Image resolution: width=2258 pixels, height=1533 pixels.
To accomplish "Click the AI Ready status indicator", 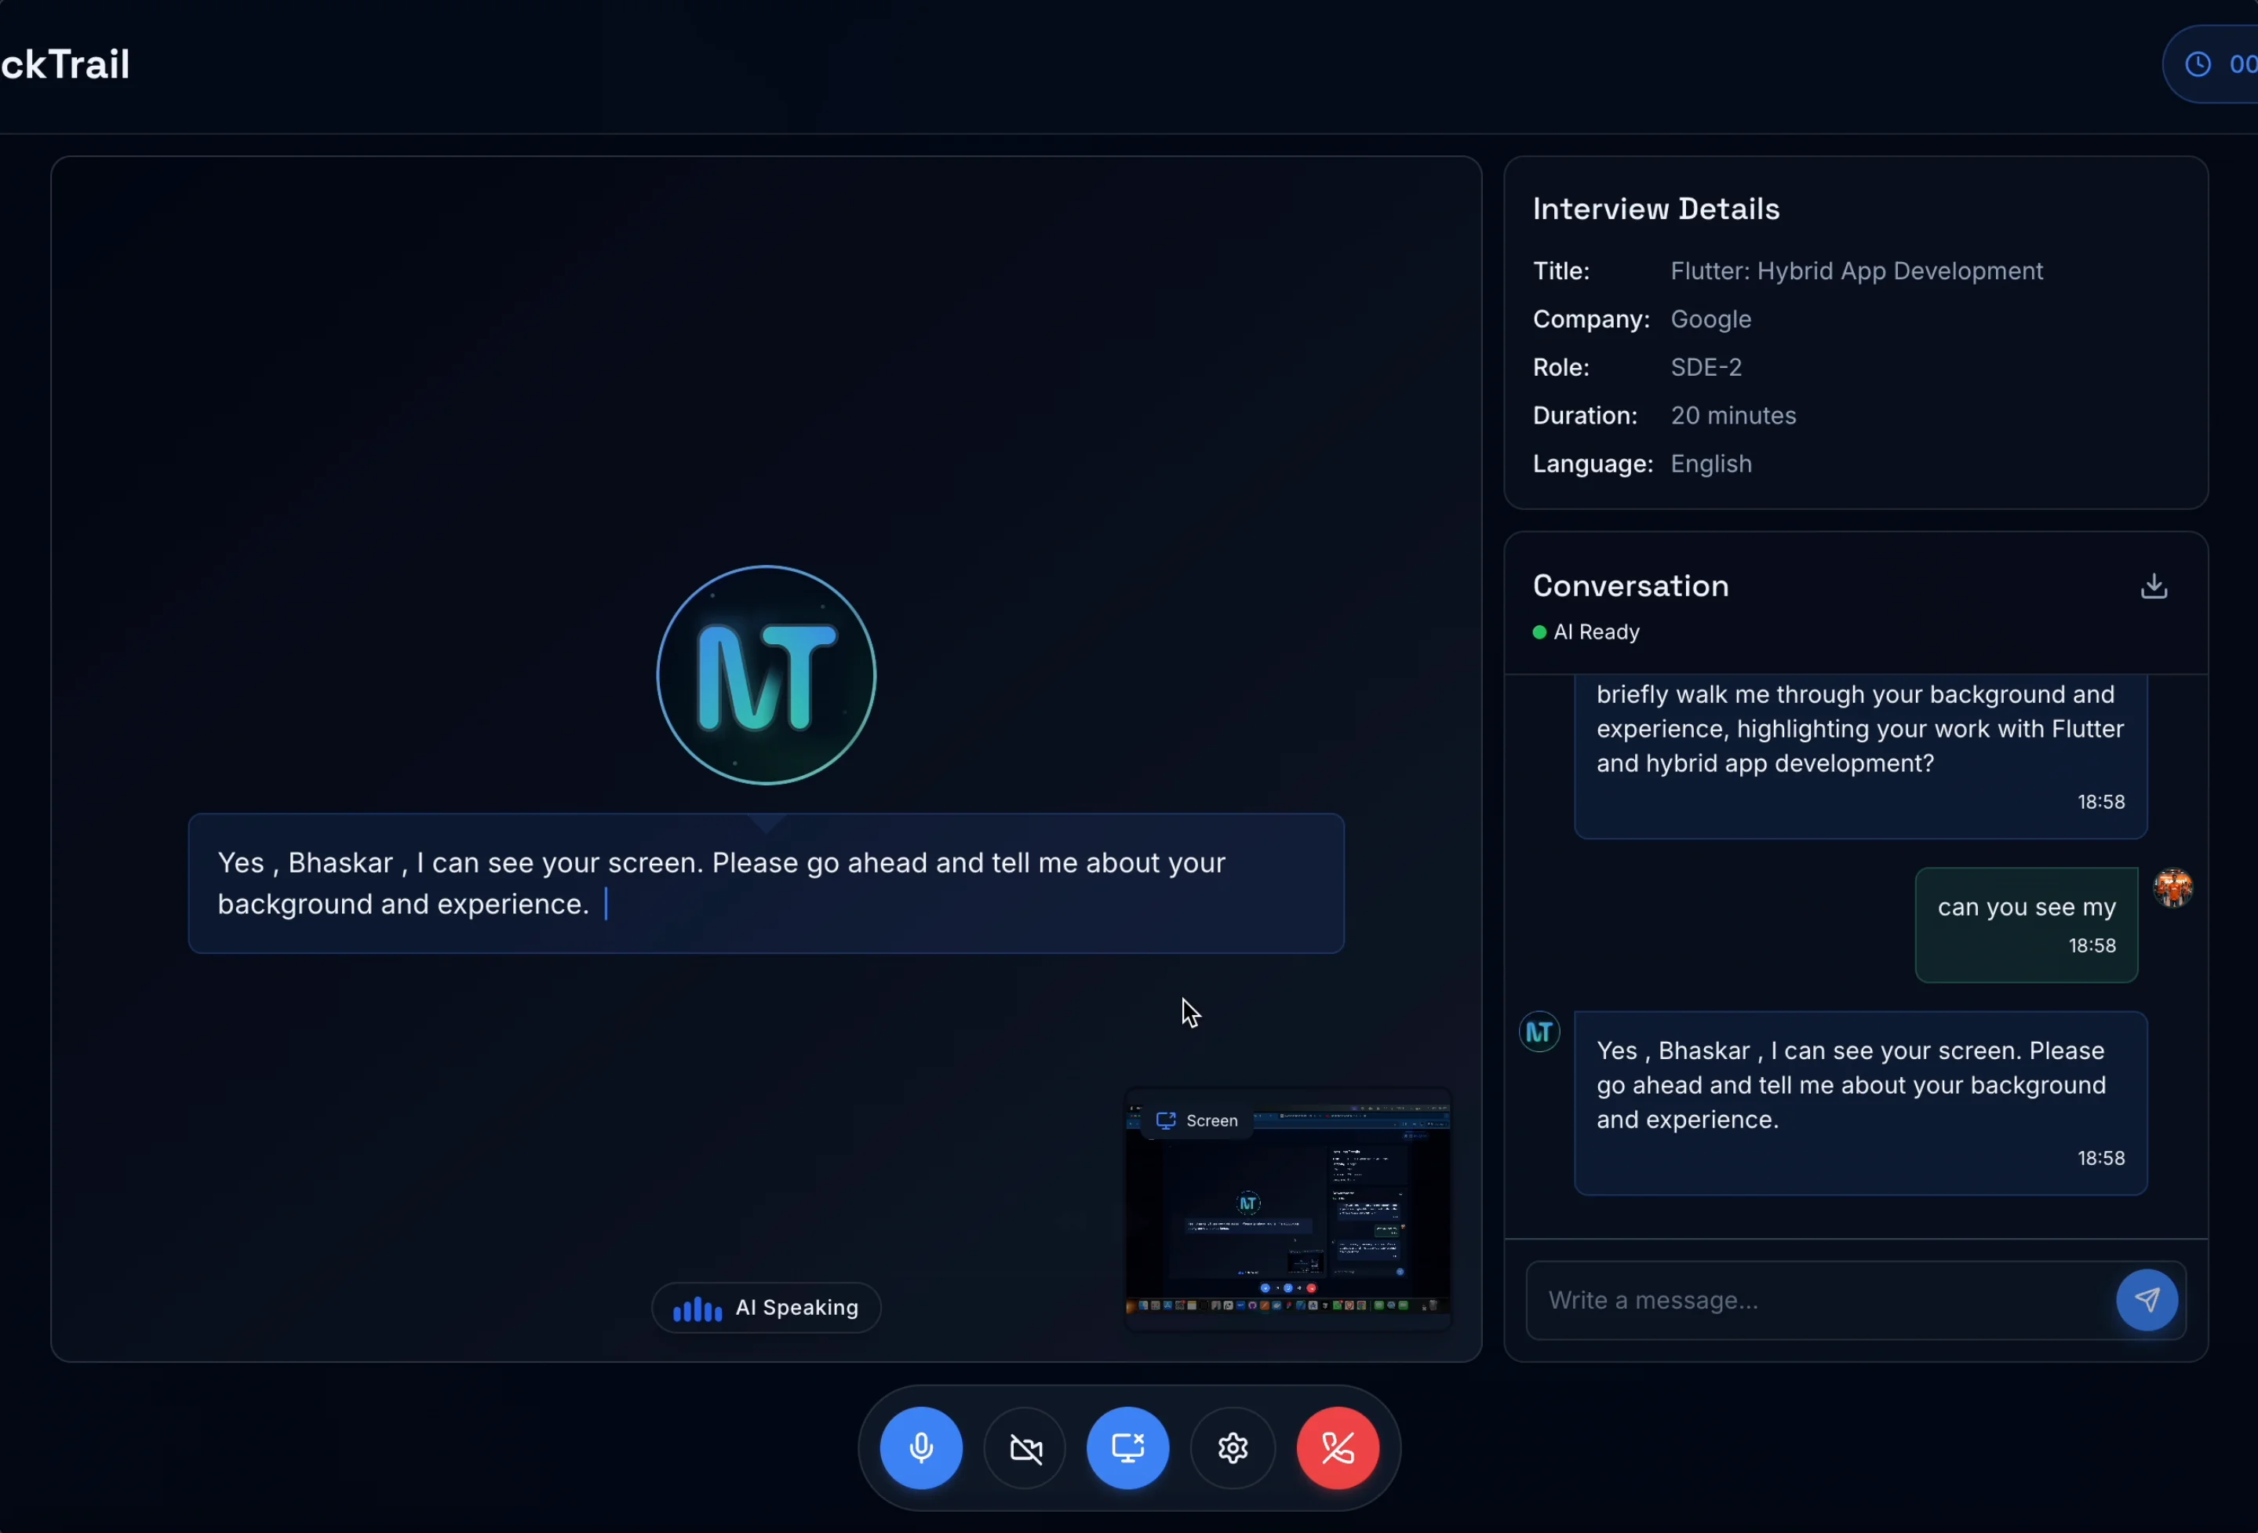I will [1586, 632].
